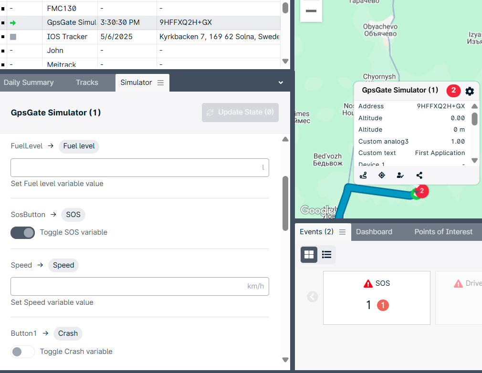Click the green arrow status icon for GpsGate Simulator
Viewport: 482px width, 373px height.
pos(13,23)
